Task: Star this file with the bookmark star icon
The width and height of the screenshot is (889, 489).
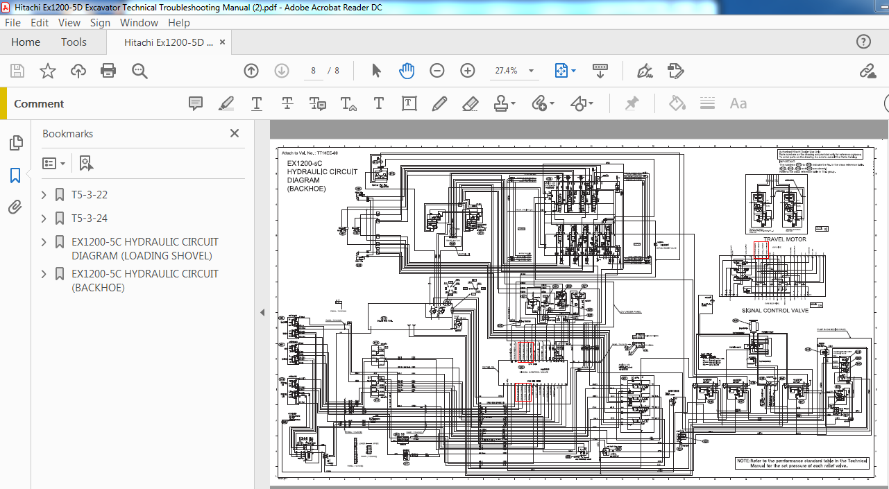Action: [47, 71]
